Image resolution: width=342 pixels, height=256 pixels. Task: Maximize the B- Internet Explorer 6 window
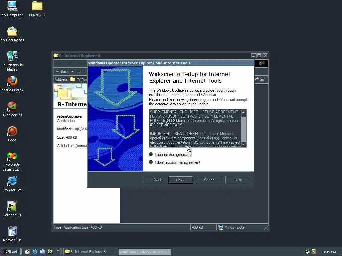[259, 56]
